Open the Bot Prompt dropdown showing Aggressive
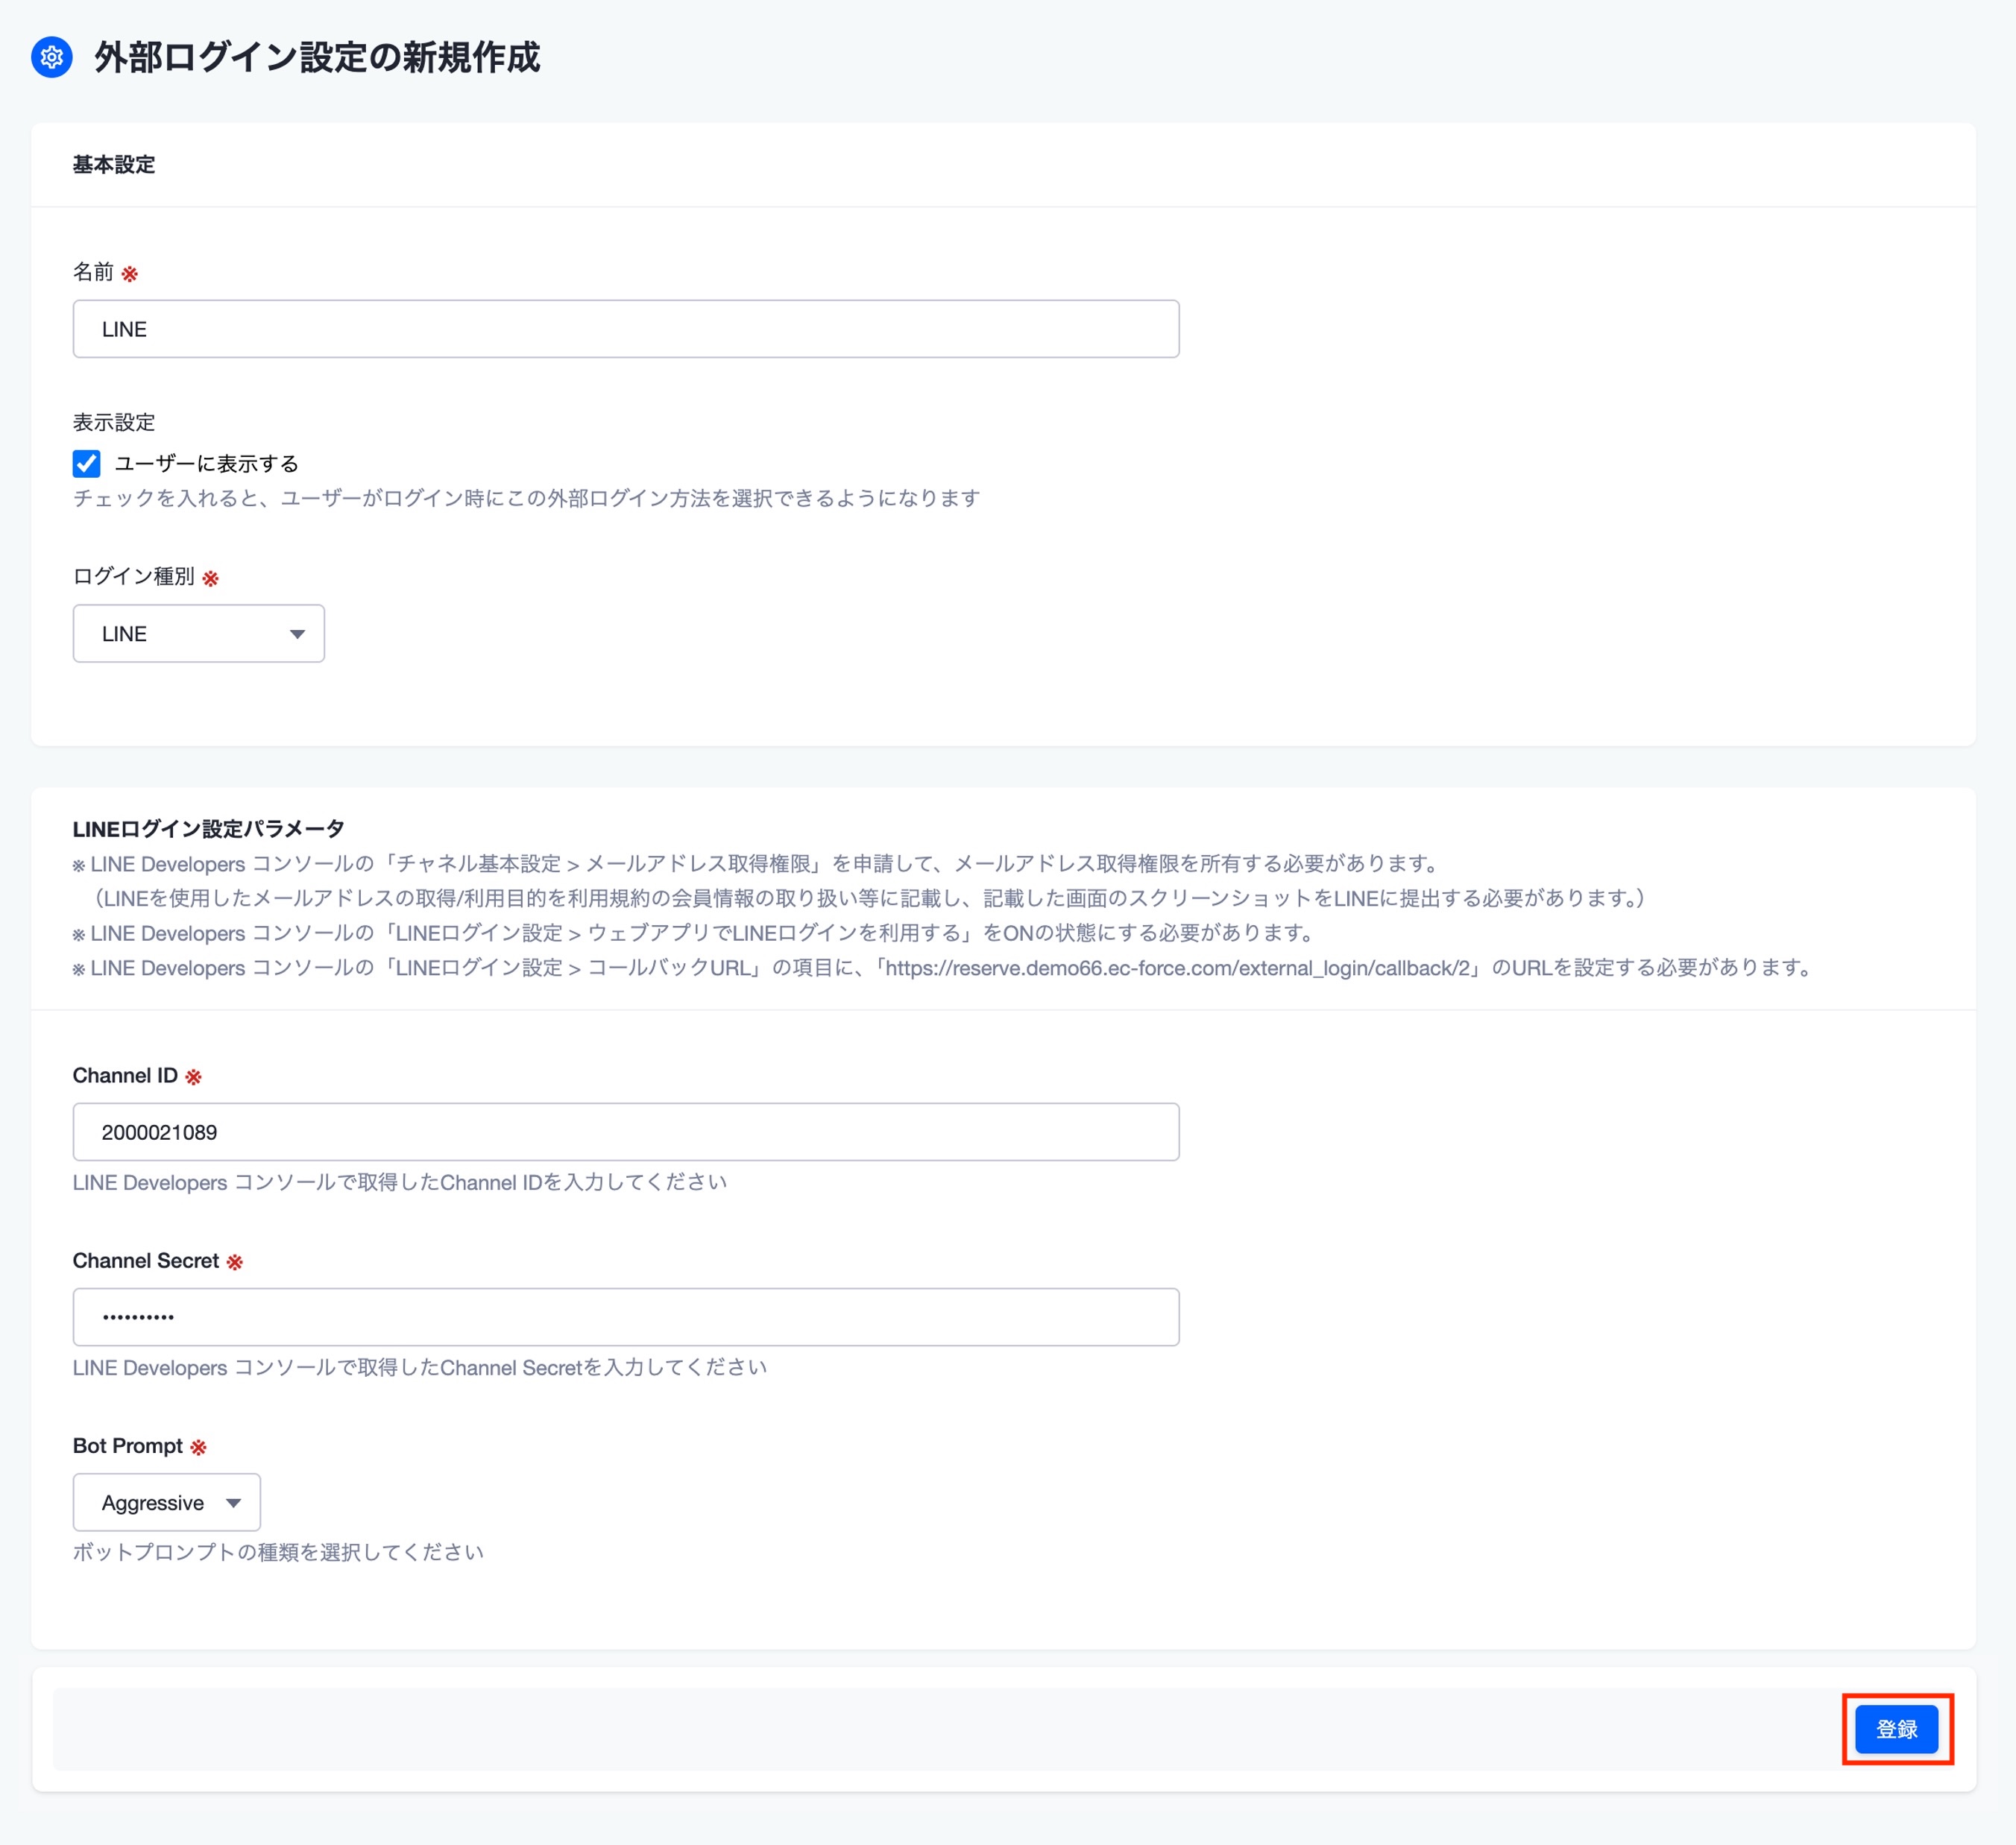This screenshot has height=1845, width=2016. (x=166, y=1502)
